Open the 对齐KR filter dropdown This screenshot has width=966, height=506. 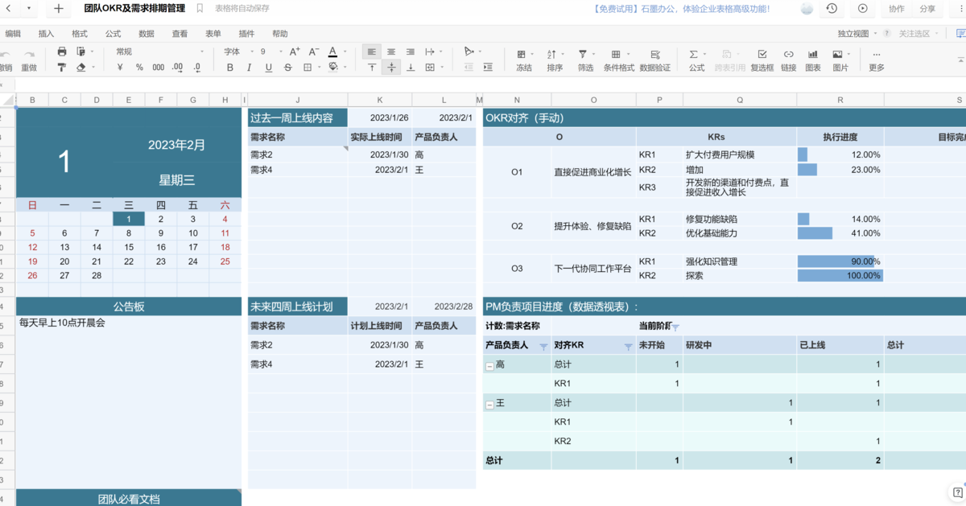tap(628, 347)
